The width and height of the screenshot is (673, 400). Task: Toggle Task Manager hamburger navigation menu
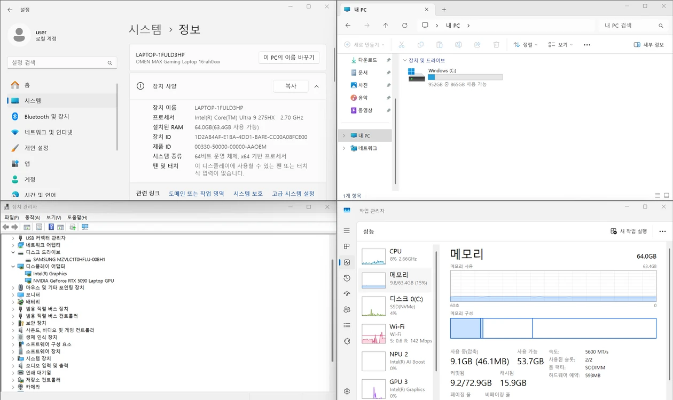(x=347, y=231)
